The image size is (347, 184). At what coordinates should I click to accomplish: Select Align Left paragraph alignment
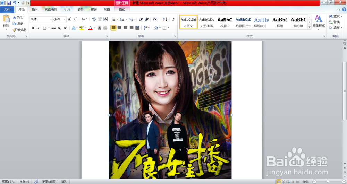pyautogui.click(x=113, y=28)
